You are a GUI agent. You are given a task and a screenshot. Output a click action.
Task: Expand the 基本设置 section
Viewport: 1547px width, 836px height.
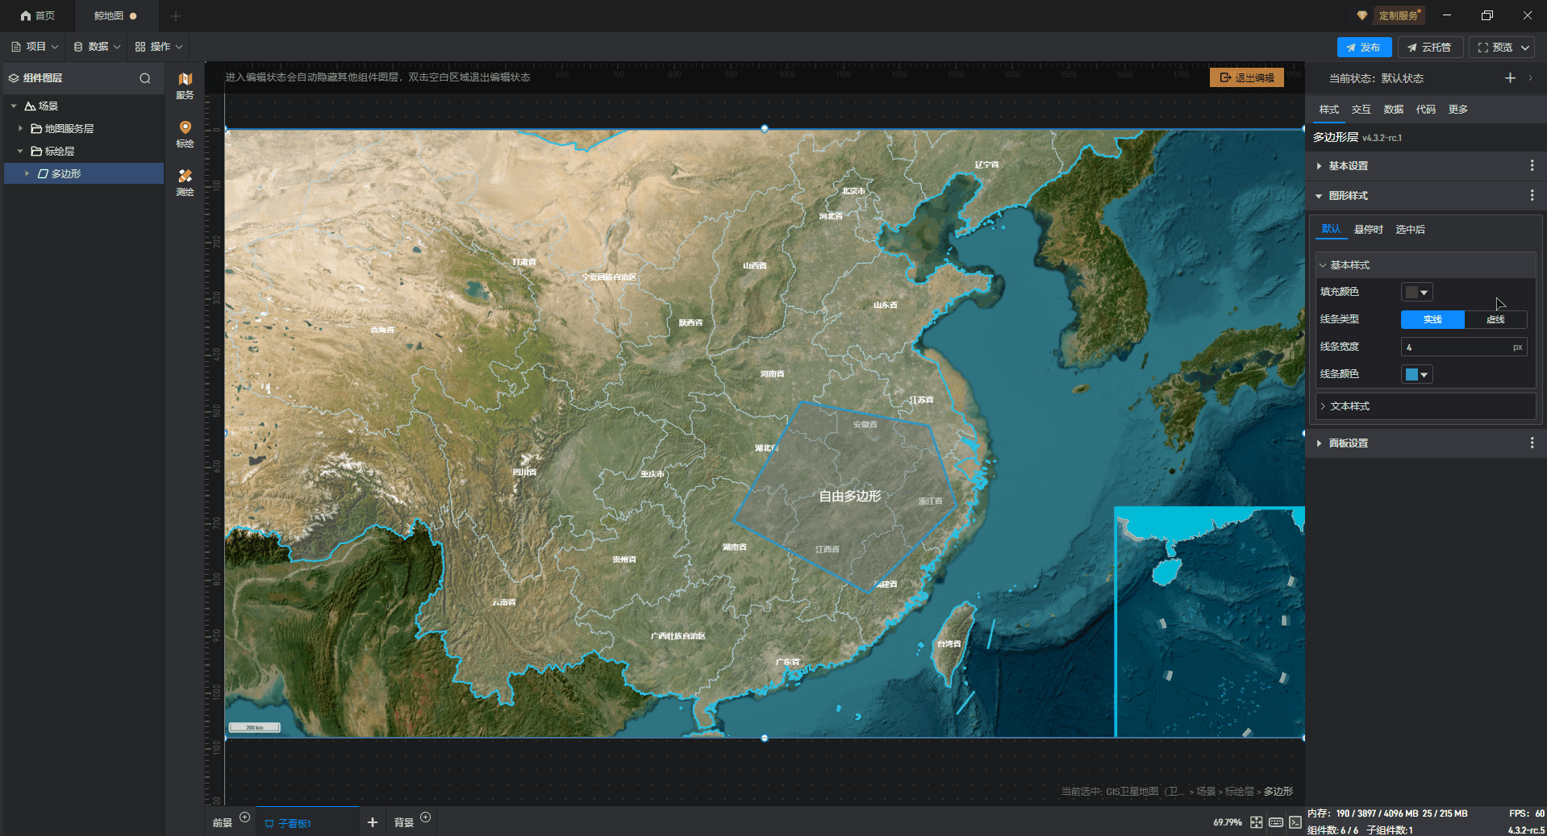(x=1319, y=166)
